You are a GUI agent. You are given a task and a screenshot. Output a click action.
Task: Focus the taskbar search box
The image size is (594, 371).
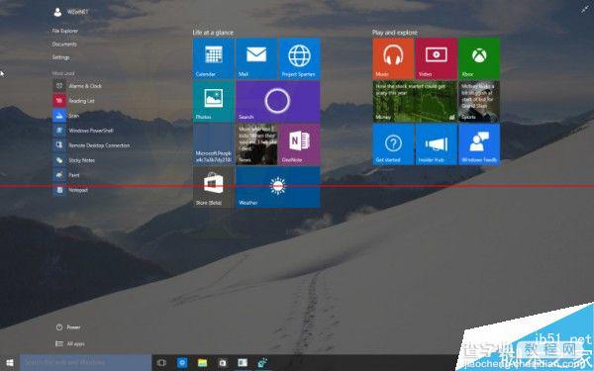(85, 363)
